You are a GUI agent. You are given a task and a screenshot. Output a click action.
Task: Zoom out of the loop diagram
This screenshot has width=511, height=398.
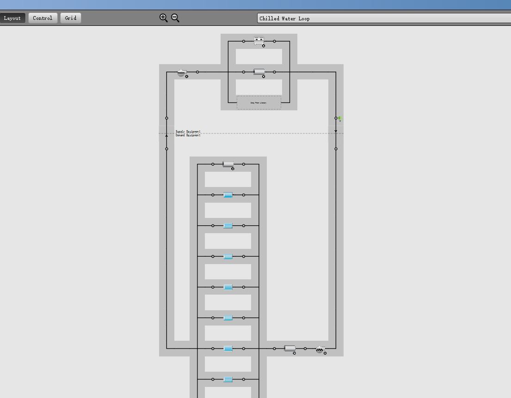pos(175,18)
